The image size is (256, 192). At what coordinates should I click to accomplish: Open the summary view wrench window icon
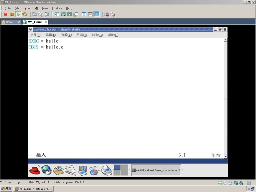[84, 14]
